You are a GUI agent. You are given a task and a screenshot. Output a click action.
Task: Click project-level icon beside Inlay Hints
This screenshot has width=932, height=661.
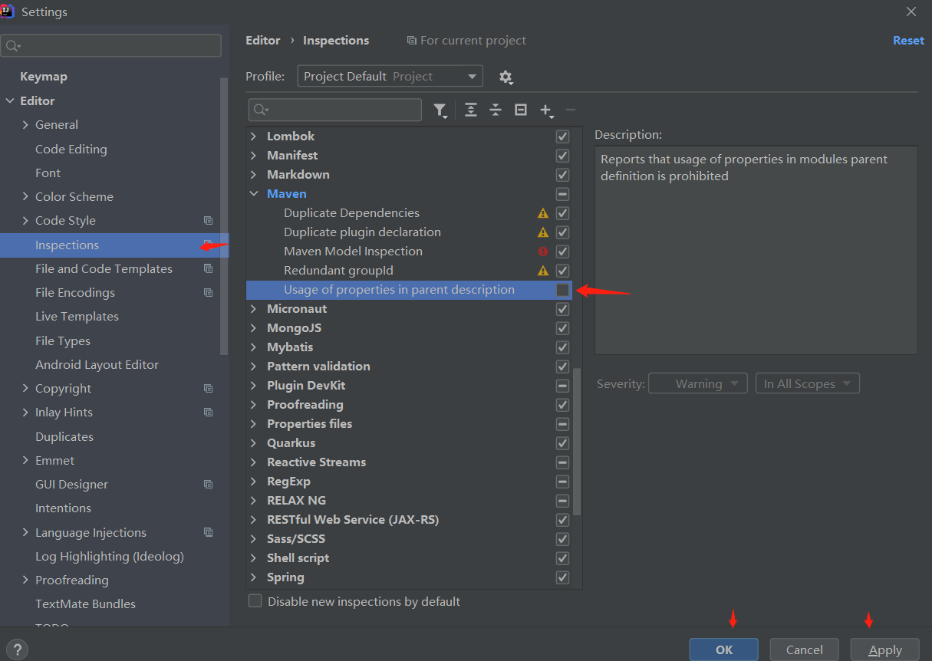(x=208, y=413)
